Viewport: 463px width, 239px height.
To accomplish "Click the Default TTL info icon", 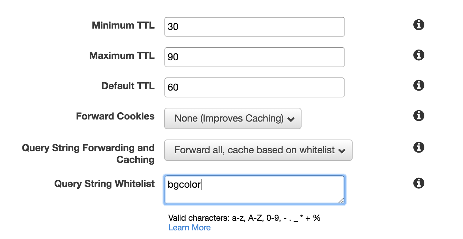I will point(418,85).
